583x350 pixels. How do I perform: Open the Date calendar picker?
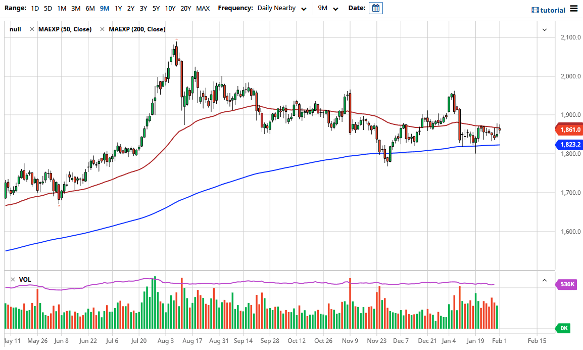point(375,8)
